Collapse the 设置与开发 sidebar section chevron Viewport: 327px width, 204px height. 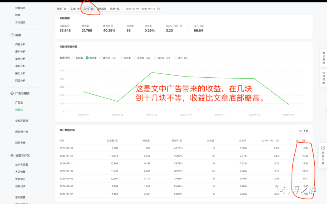(x=38, y=155)
